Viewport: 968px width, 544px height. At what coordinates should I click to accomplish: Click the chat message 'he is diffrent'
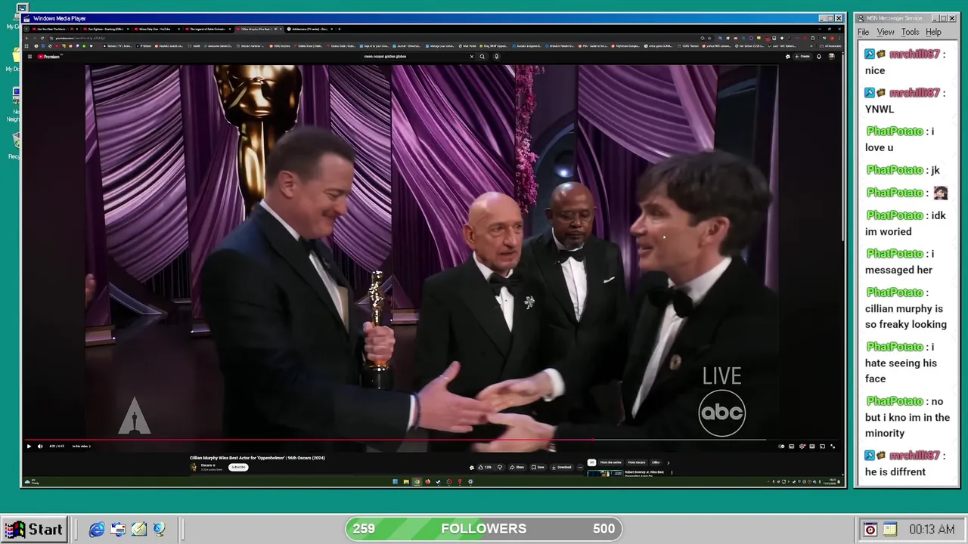pos(895,472)
